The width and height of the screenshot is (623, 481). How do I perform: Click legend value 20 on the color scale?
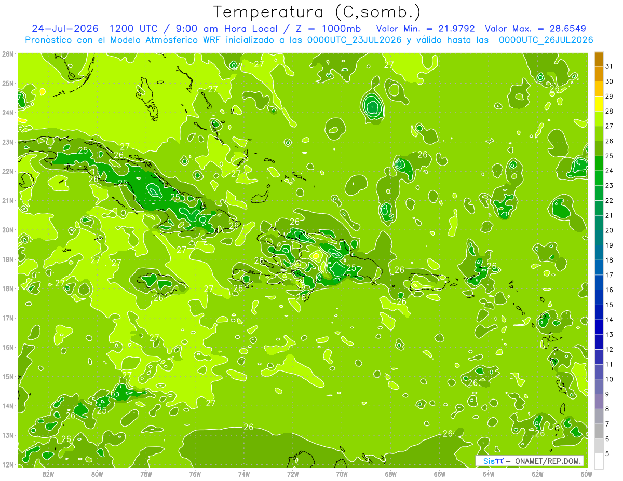point(609,230)
